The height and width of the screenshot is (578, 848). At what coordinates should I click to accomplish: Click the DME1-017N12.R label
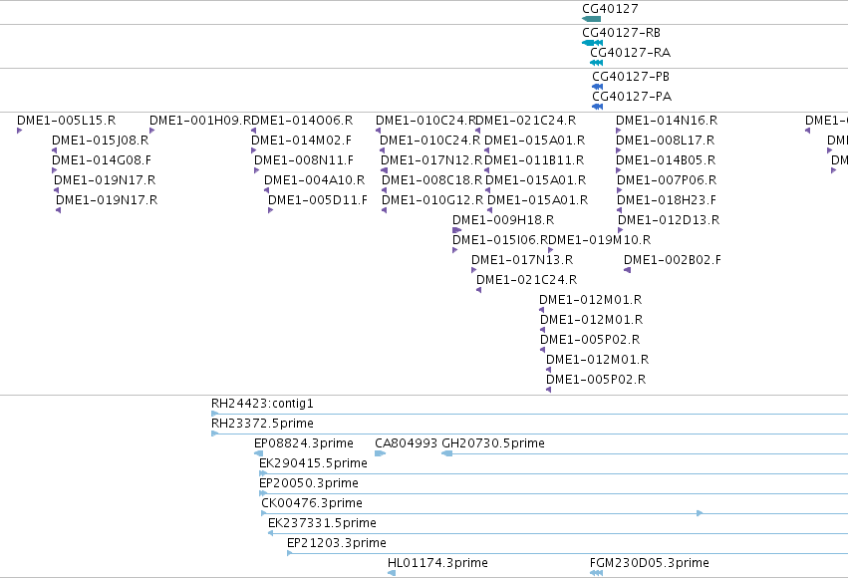point(431,160)
